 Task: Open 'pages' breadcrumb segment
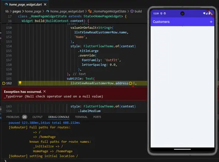coord(17,11)
